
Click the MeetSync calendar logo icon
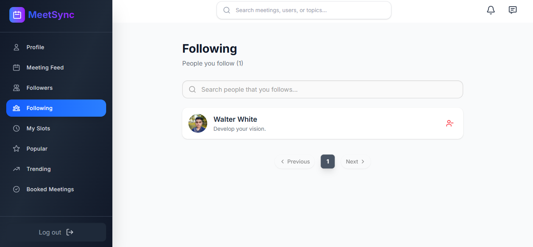click(17, 15)
